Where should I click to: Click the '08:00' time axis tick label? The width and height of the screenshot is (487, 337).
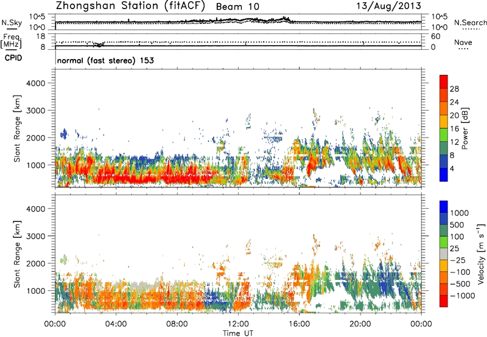[x=177, y=324]
